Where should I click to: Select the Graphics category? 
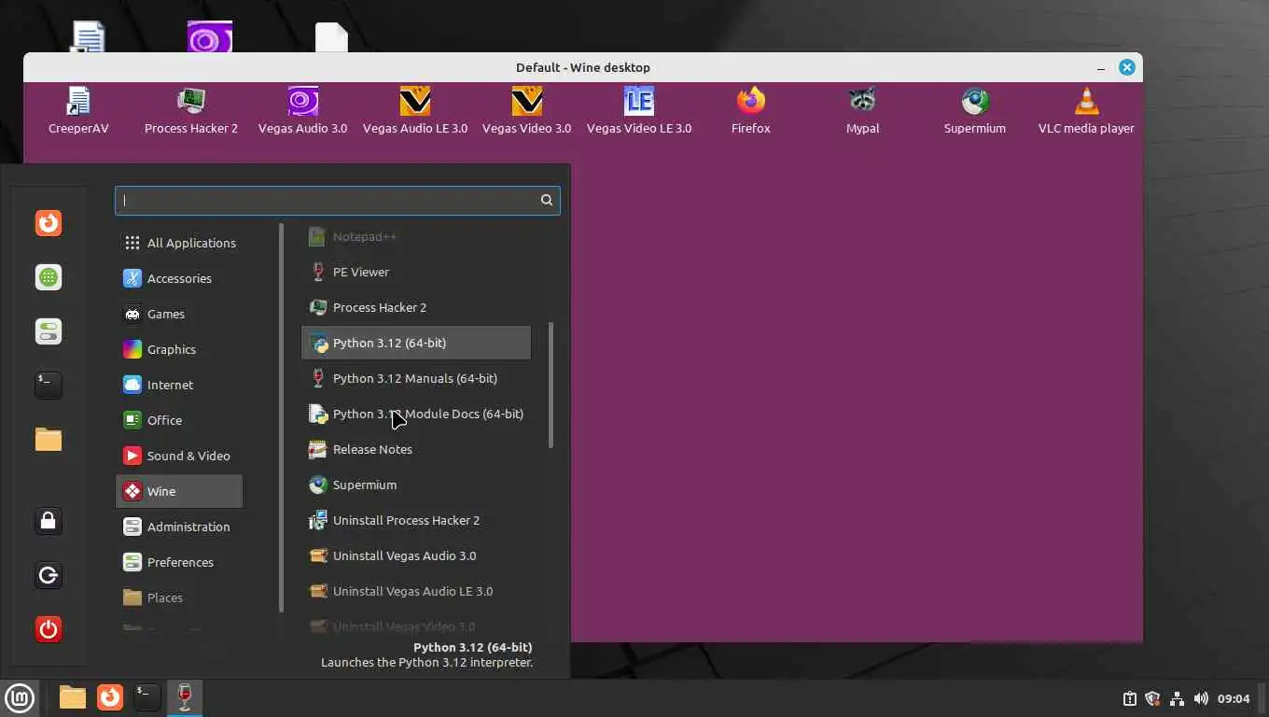click(x=179, y=349)
